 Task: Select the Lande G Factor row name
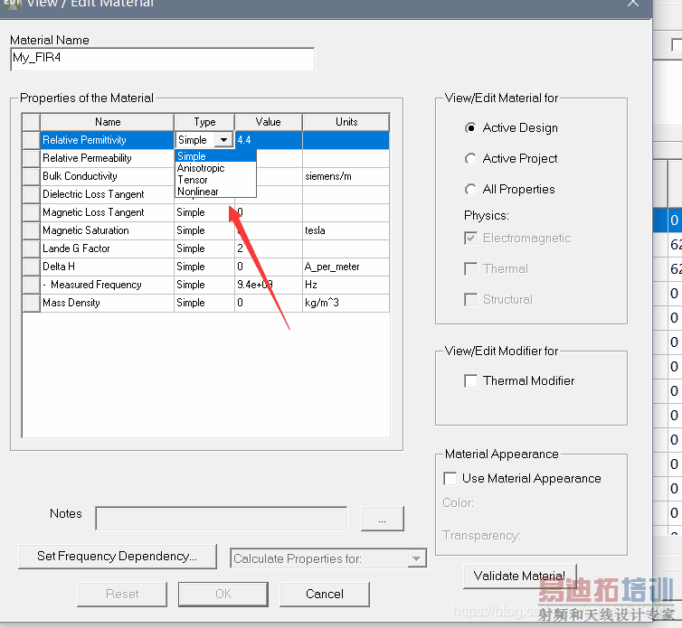point(107,248)
